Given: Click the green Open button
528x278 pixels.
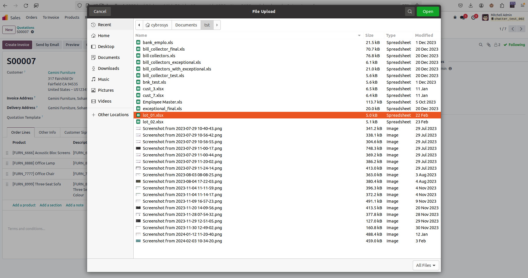Looking at the screenshot, I should tap(428, 11).
